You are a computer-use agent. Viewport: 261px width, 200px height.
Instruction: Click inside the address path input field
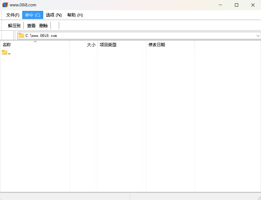tap(83, 35)
